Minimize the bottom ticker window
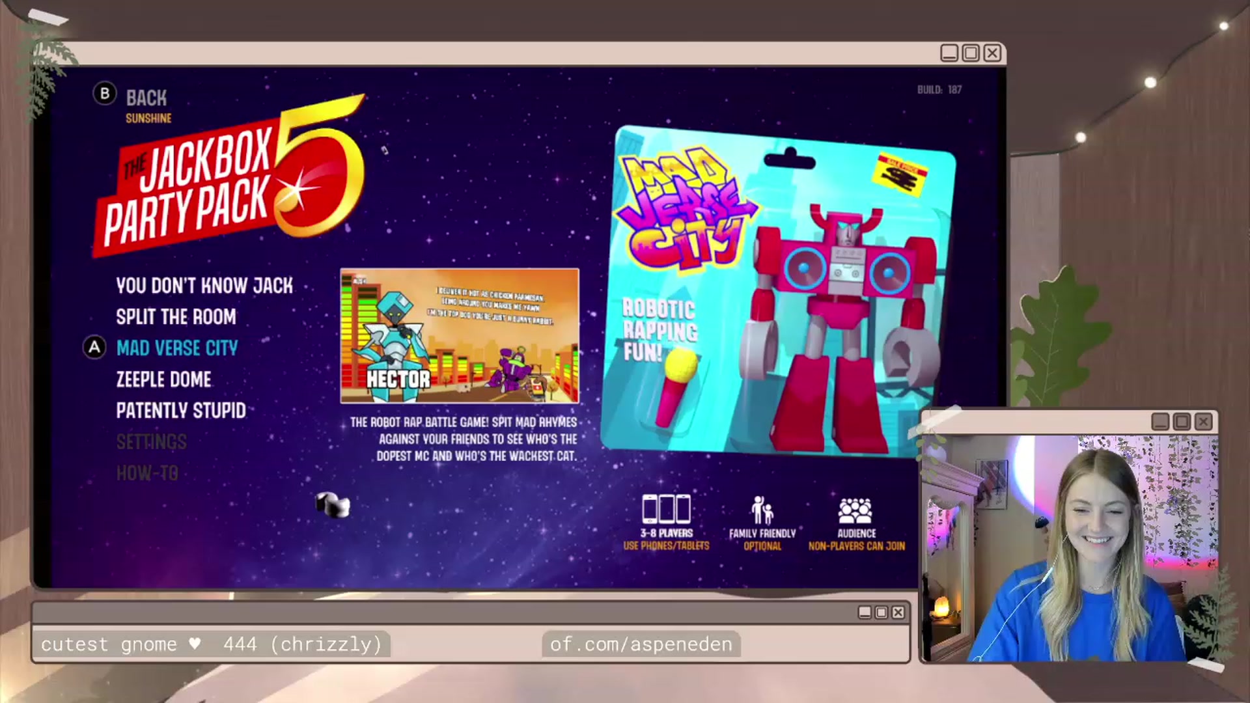Viewport: 1250px width, 703px height. (x=865, y=613)
